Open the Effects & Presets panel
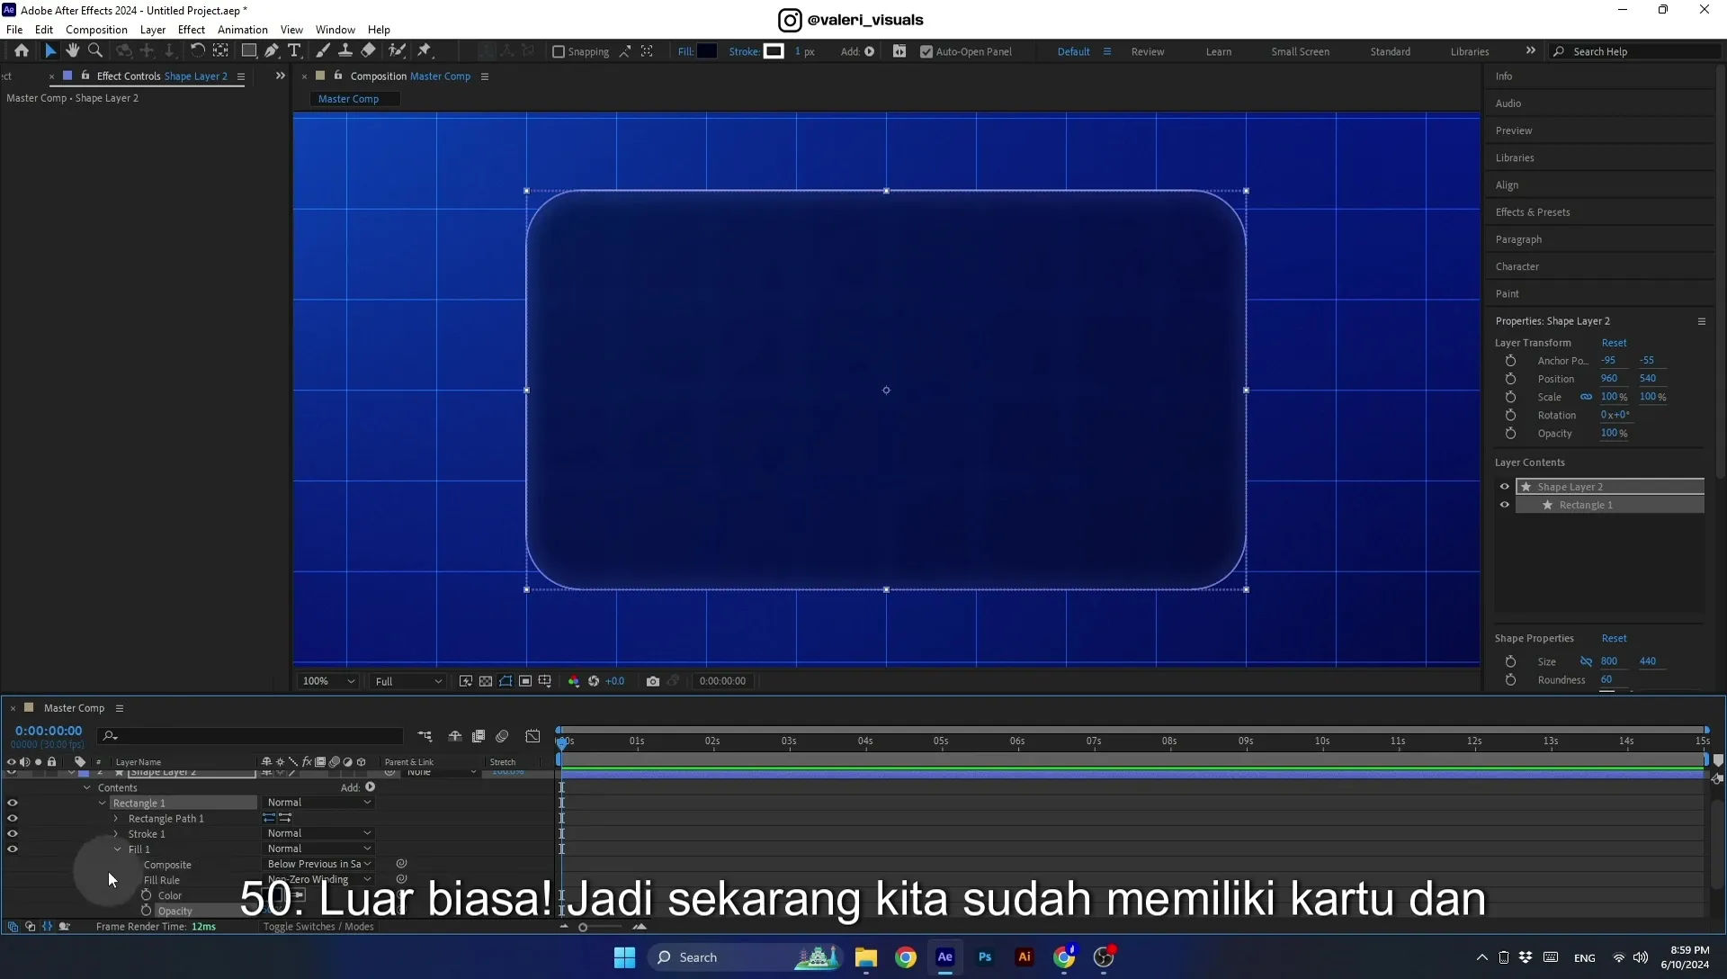1727x979 pixels. [x=1533, y=212]
